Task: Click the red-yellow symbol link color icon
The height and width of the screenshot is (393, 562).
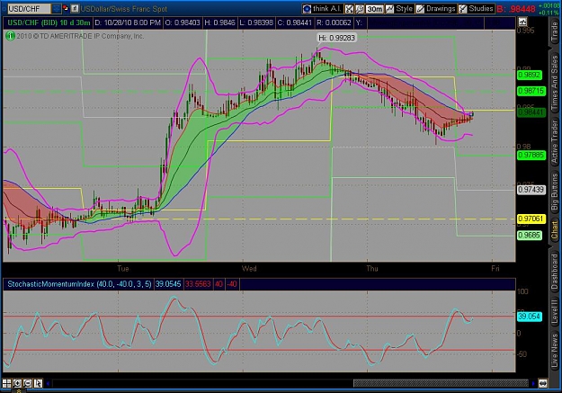Action: pyautogui.click(x=66, y=8)
